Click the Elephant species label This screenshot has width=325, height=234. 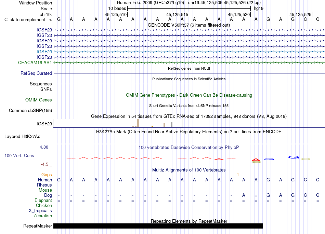pos(43,201)
